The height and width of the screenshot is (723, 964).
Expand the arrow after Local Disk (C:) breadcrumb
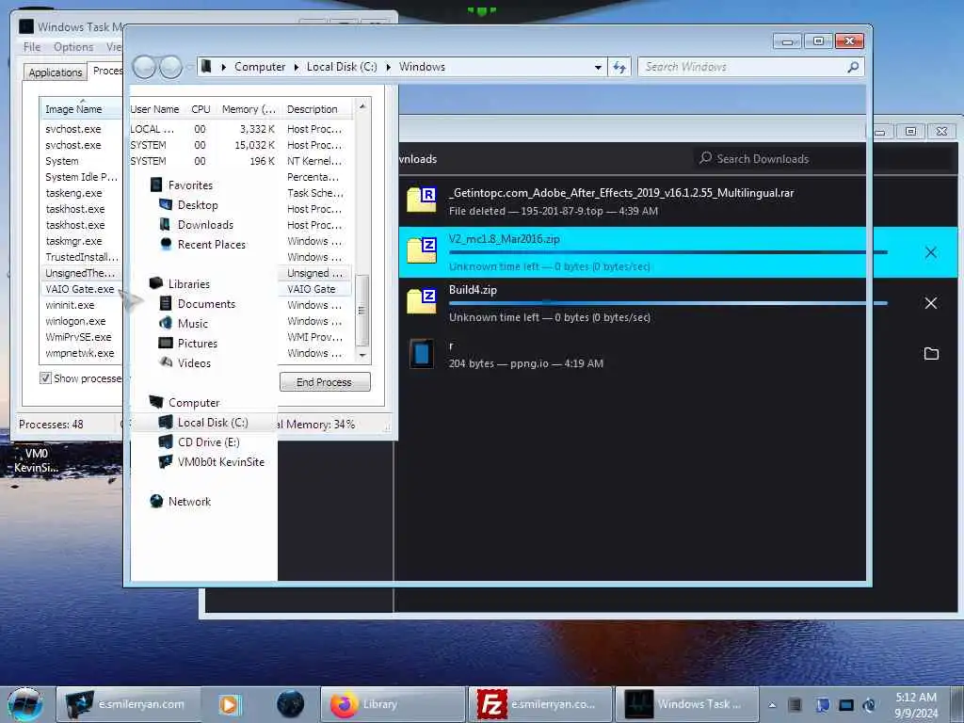click(x=388, y=67)
